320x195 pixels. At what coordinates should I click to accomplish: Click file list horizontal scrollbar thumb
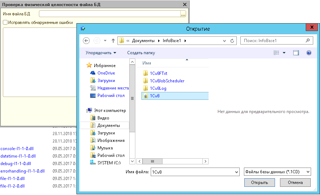(152, 161)
